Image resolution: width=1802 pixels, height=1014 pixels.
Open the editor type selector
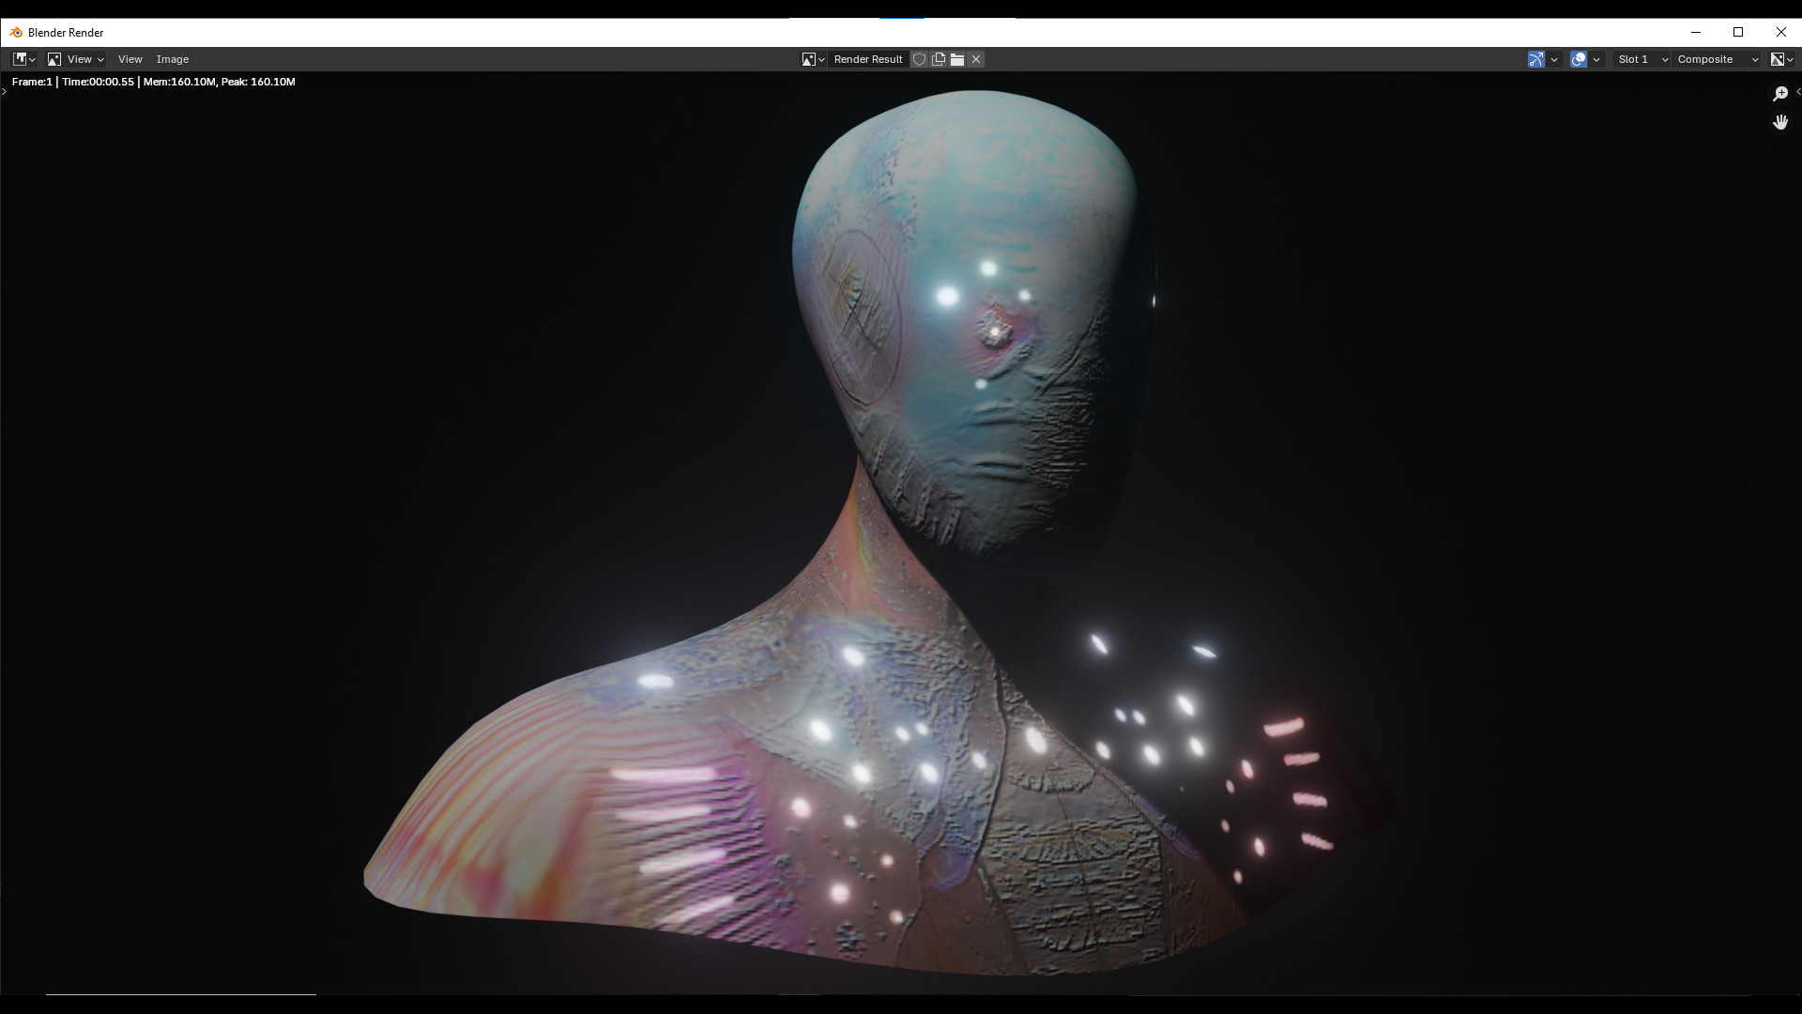tap(24, 59)
